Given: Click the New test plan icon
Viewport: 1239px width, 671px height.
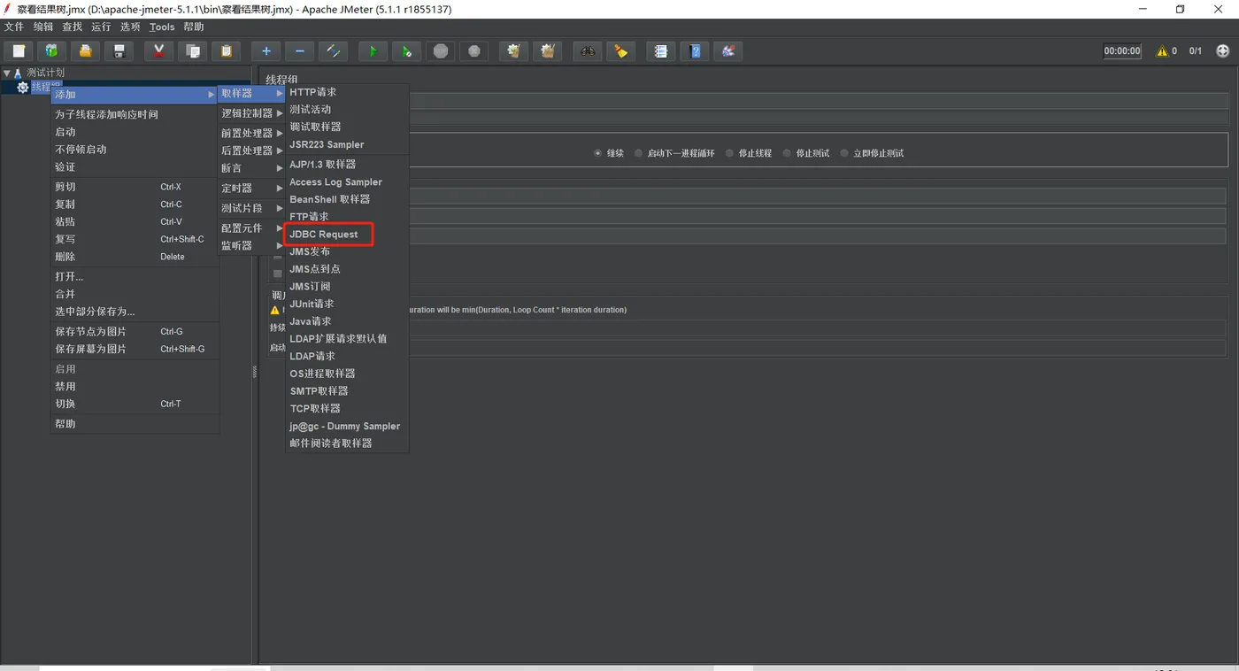Looking at the screenshot, I should click(x=19, y=51).
